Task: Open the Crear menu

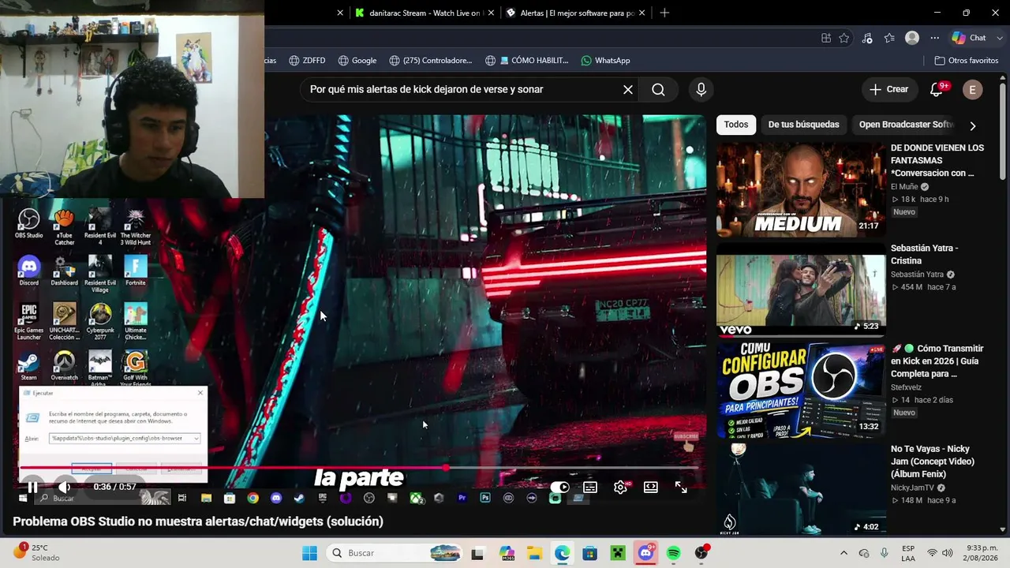Action: click(x=889, y=90)
